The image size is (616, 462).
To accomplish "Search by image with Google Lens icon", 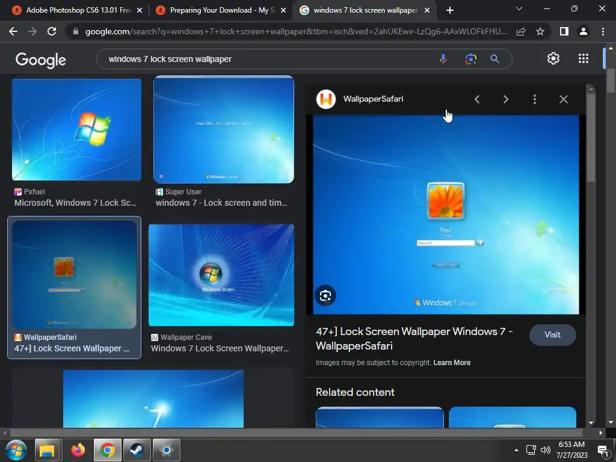I will pos(470,59).
